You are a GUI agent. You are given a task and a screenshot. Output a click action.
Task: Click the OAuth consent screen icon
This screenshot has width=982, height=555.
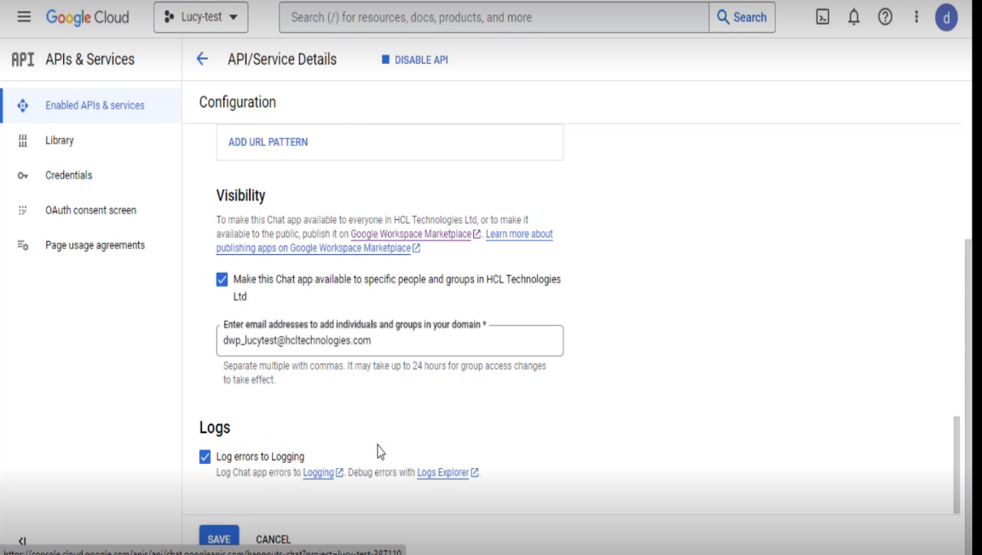(x=22, y=211)
